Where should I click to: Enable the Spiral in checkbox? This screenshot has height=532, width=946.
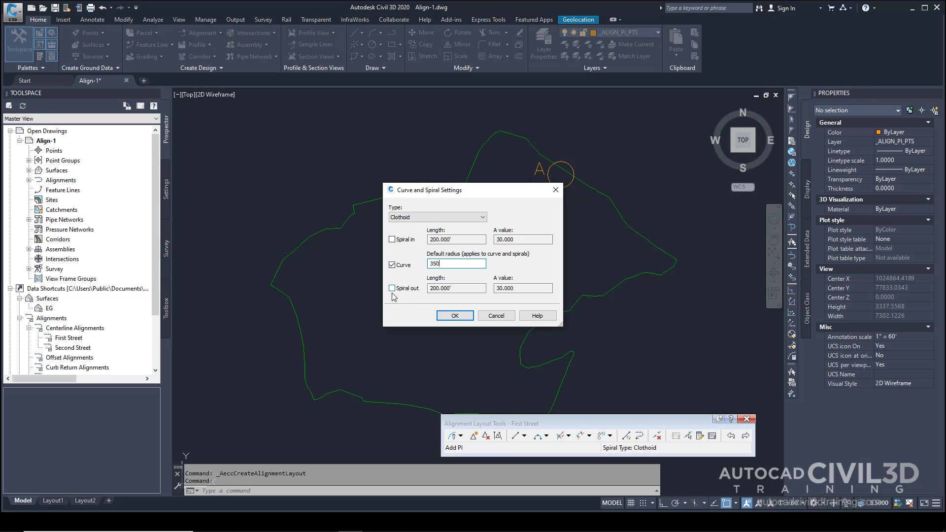392,239
